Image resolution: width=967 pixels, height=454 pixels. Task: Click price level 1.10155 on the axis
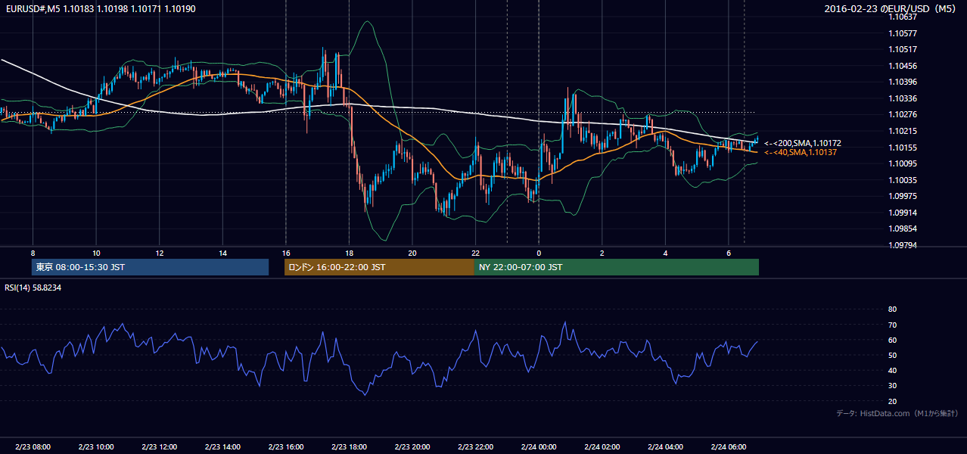coord(903,148)
